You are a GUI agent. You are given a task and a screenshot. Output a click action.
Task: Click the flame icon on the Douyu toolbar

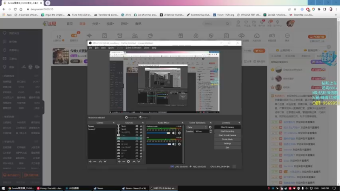pos(196,36)
